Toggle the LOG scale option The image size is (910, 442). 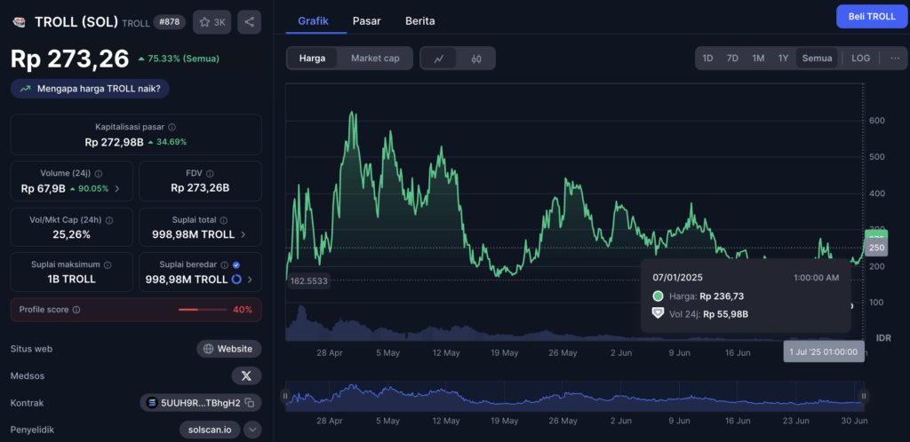tap(860, 58)
